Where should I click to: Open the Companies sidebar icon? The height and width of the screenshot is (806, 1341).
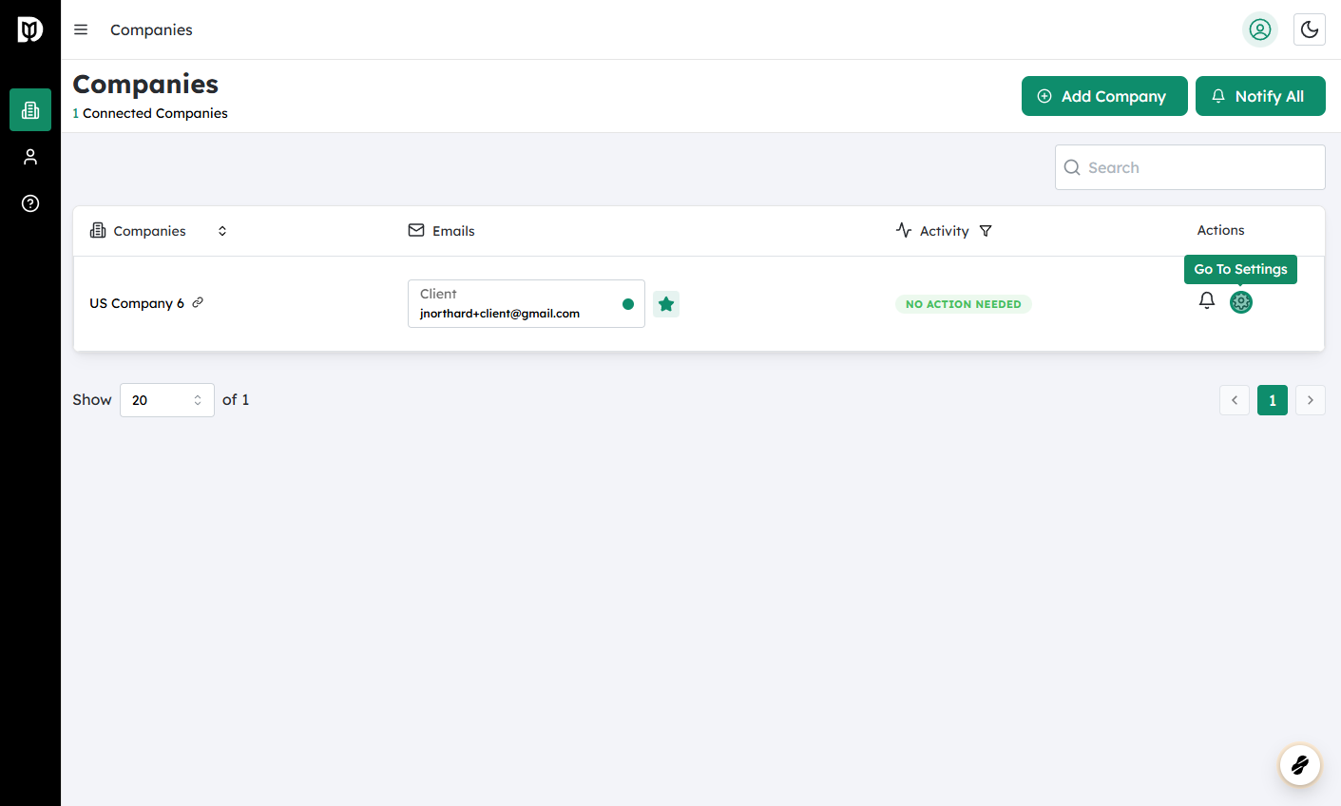point(30,110)
